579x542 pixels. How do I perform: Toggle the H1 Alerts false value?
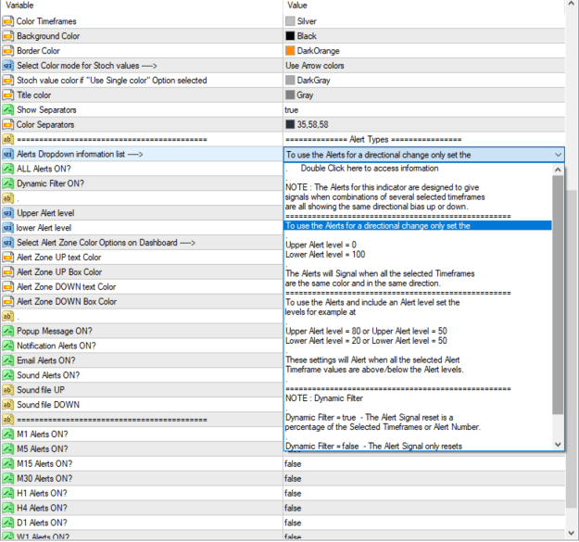tap(293, 494)
